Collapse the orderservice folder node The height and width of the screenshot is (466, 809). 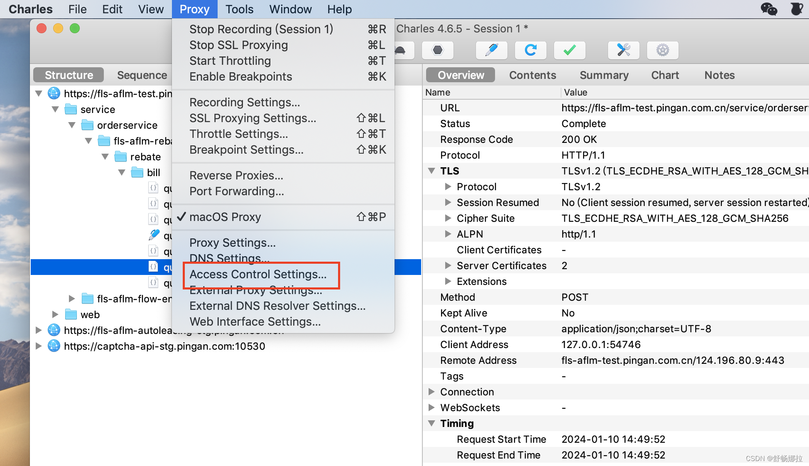[x=72, y=125]
